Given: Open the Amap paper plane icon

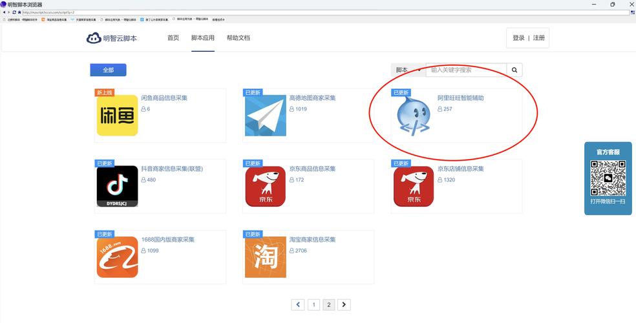Looking at the screenshot, I should click(265, 116).
